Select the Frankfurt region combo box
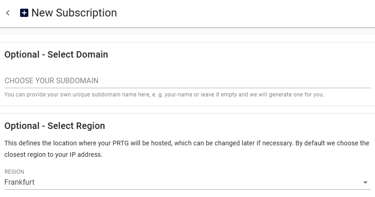The height and width of the screenshot is (197, 375). [187, 182]
